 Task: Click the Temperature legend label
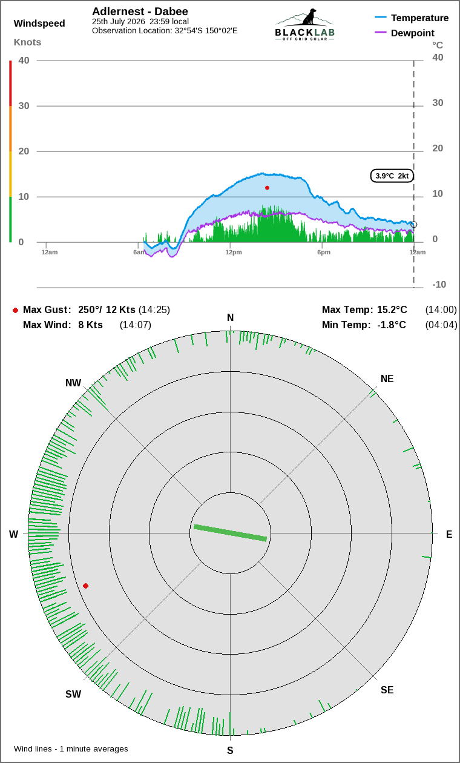[419, 18]
